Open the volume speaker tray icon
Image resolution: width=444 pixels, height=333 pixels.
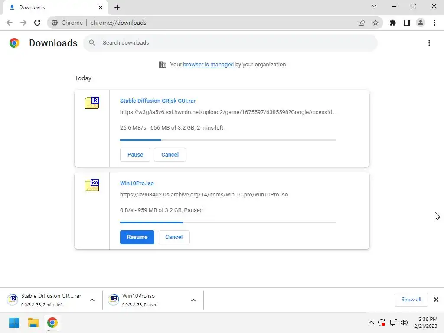pyautogui.click(x=404, y=323)
